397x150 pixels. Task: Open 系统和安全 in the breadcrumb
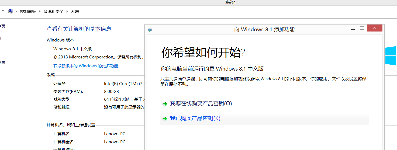(53, 12)
